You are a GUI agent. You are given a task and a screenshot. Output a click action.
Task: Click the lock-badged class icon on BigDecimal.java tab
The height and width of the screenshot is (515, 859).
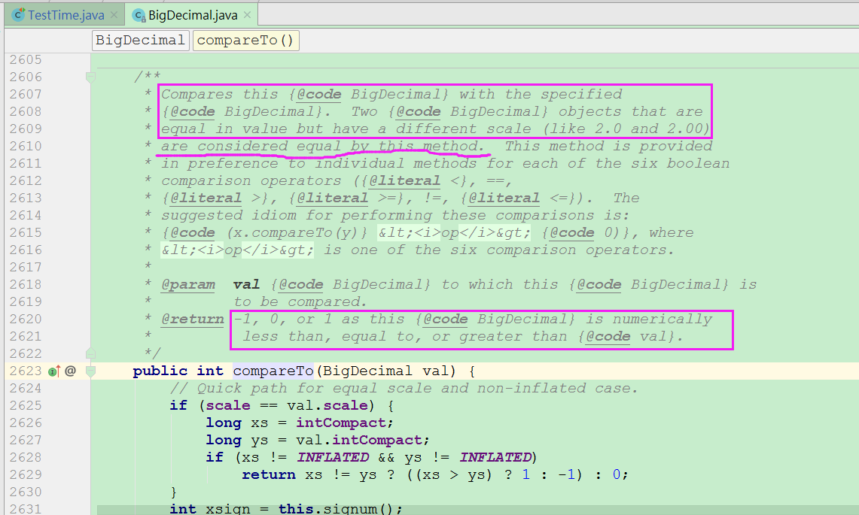click(139, 14)
